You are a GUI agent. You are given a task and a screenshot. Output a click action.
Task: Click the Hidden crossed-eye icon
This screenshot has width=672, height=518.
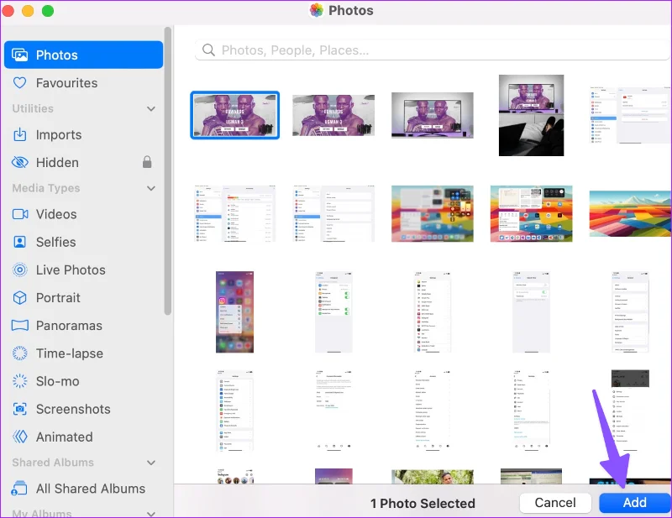click(x=19, y=162)
